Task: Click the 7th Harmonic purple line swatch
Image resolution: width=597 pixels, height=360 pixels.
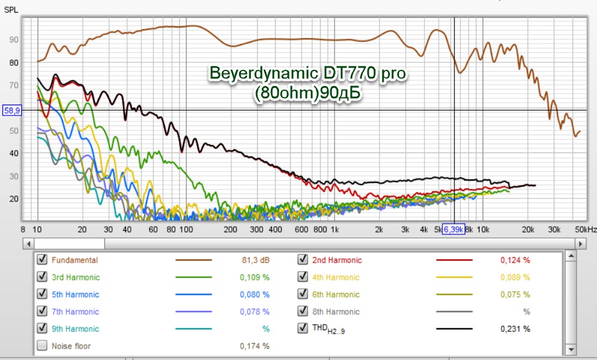Action: pos(194,312)
